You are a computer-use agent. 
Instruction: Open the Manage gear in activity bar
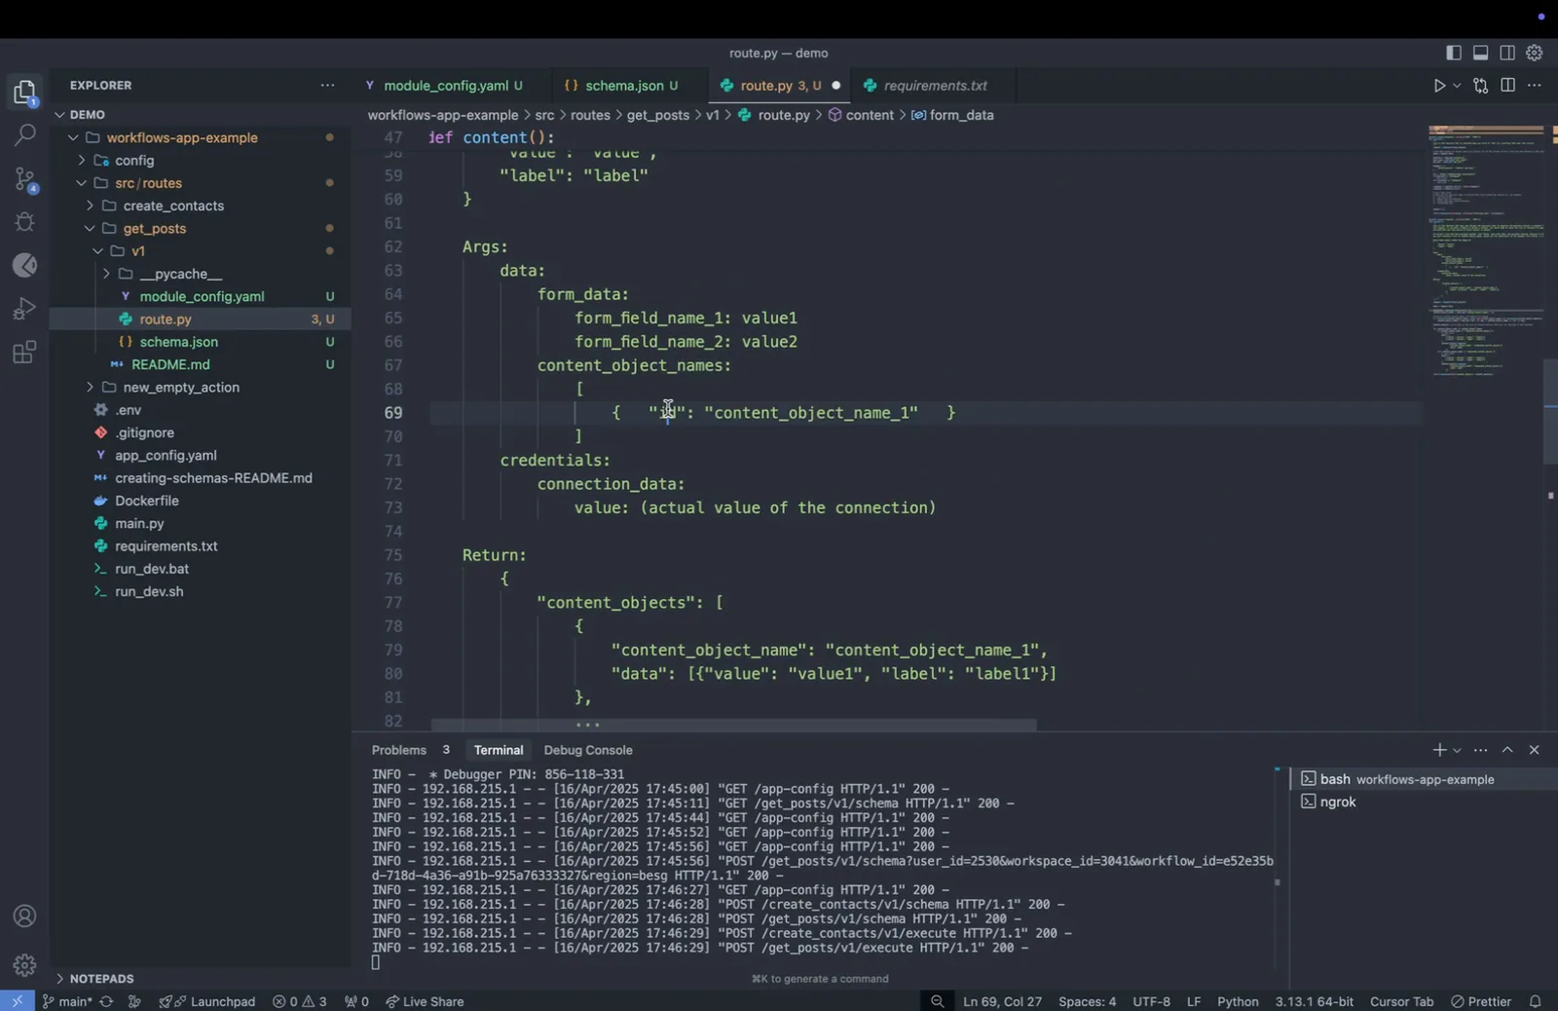coord(24,965)
